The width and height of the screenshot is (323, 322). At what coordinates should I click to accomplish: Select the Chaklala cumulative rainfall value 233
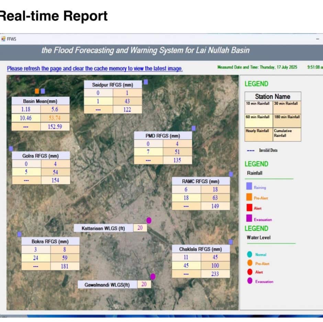click(215, 274)
